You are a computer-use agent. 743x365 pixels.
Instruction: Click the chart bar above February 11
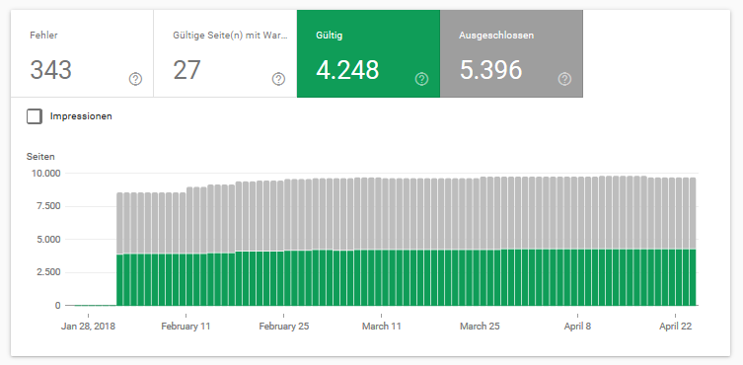(x=189, y=247)
